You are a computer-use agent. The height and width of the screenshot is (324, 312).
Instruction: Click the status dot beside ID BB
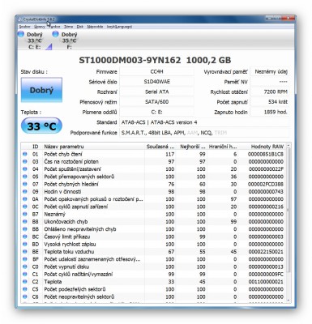(25, 229)
